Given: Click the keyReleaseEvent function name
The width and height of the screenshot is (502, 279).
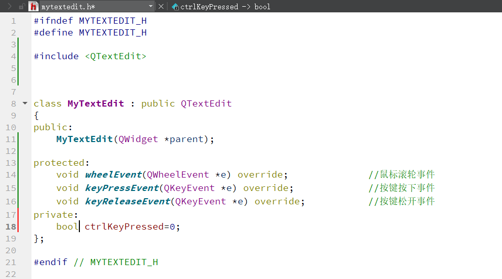Looking at the screenshot, I should pos(127,202).
